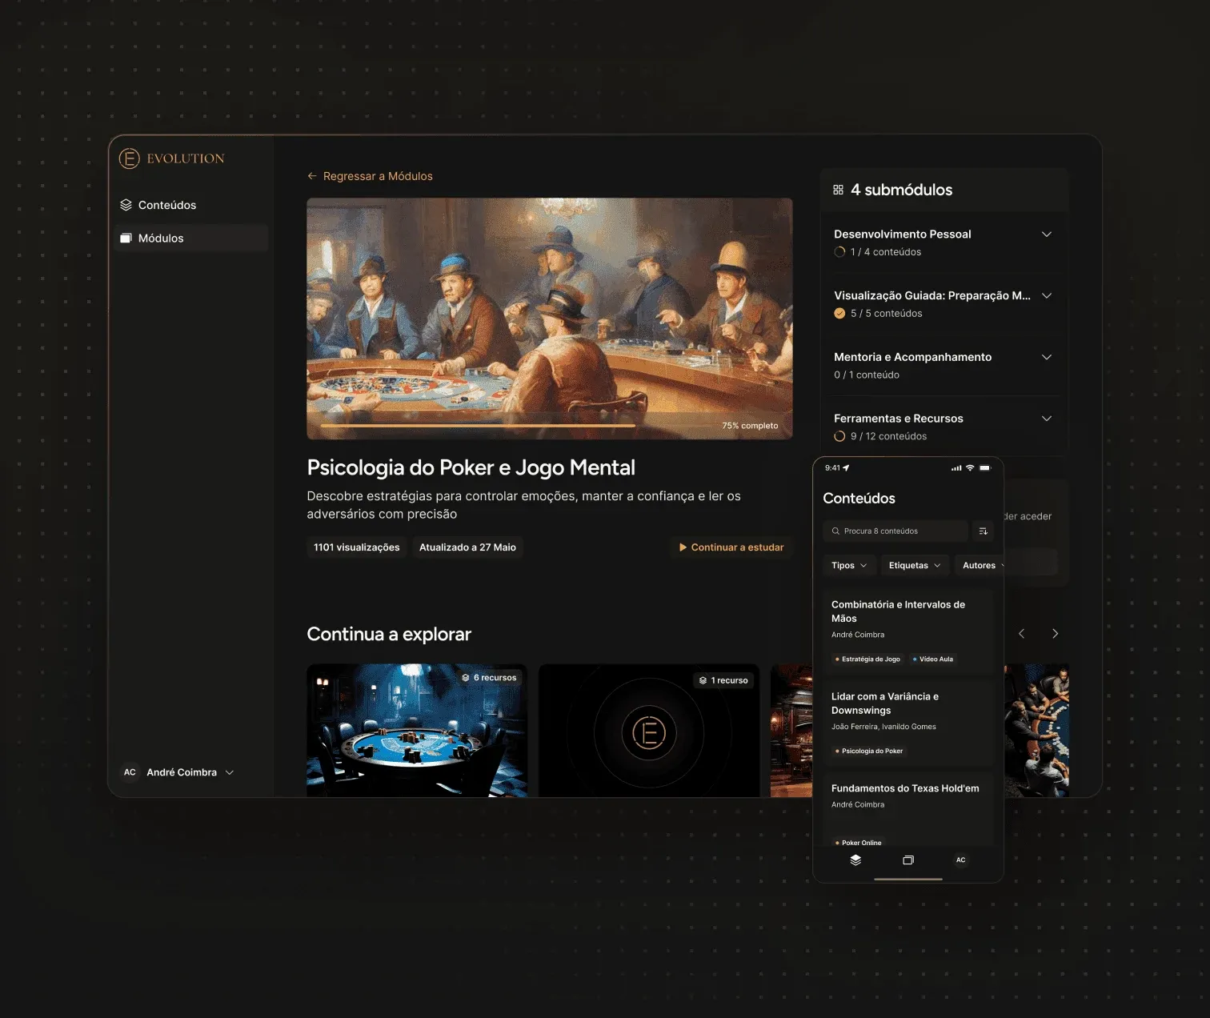Open the Autores filter dropdown
Viewport: 1210px width, 1018px height.
click(980, 566)
